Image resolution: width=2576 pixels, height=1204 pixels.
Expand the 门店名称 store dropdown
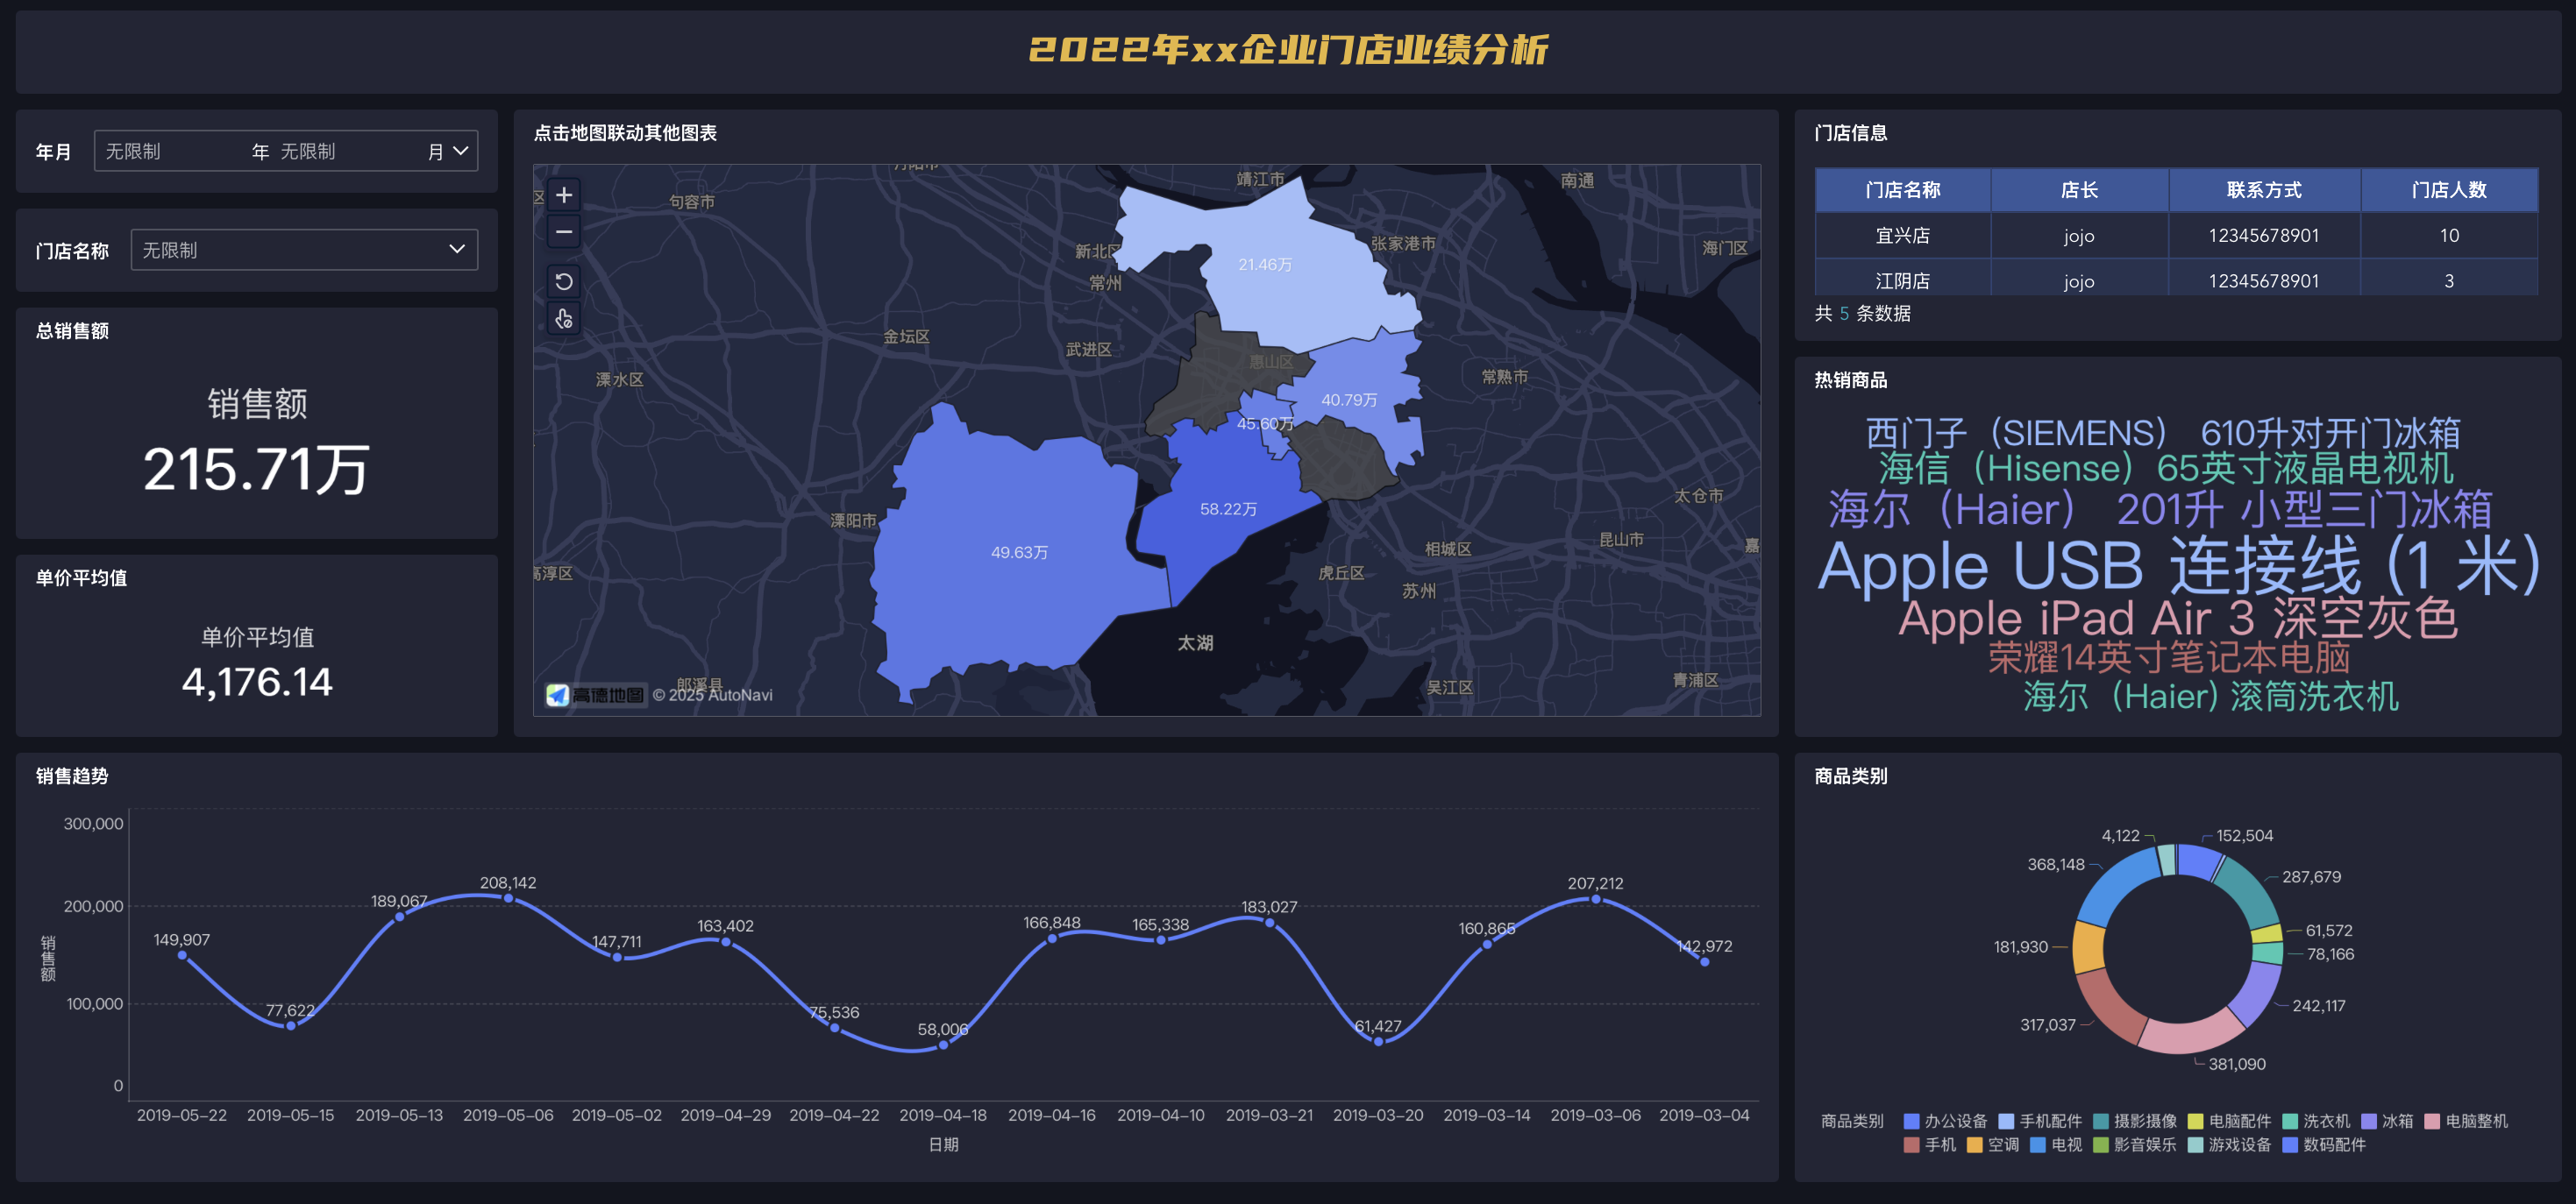pyautogui.click(x=457, y=249)
